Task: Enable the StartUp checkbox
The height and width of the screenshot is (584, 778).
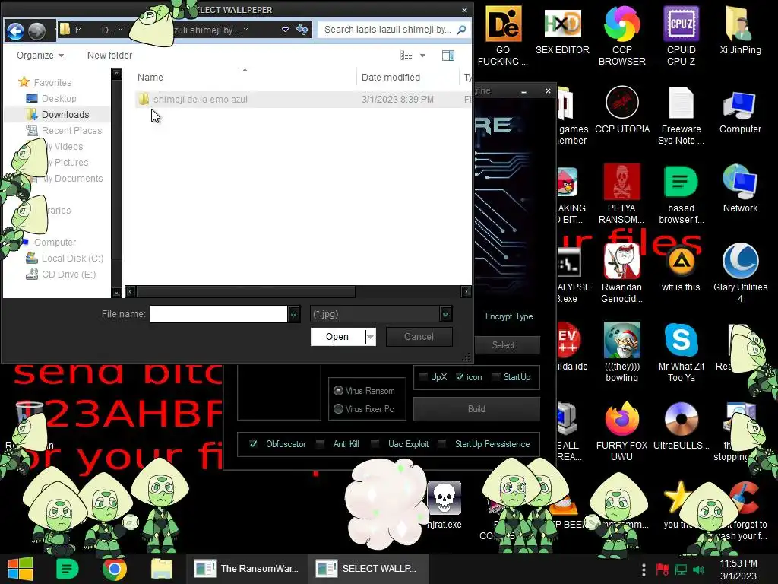Action: pos(495,377)
